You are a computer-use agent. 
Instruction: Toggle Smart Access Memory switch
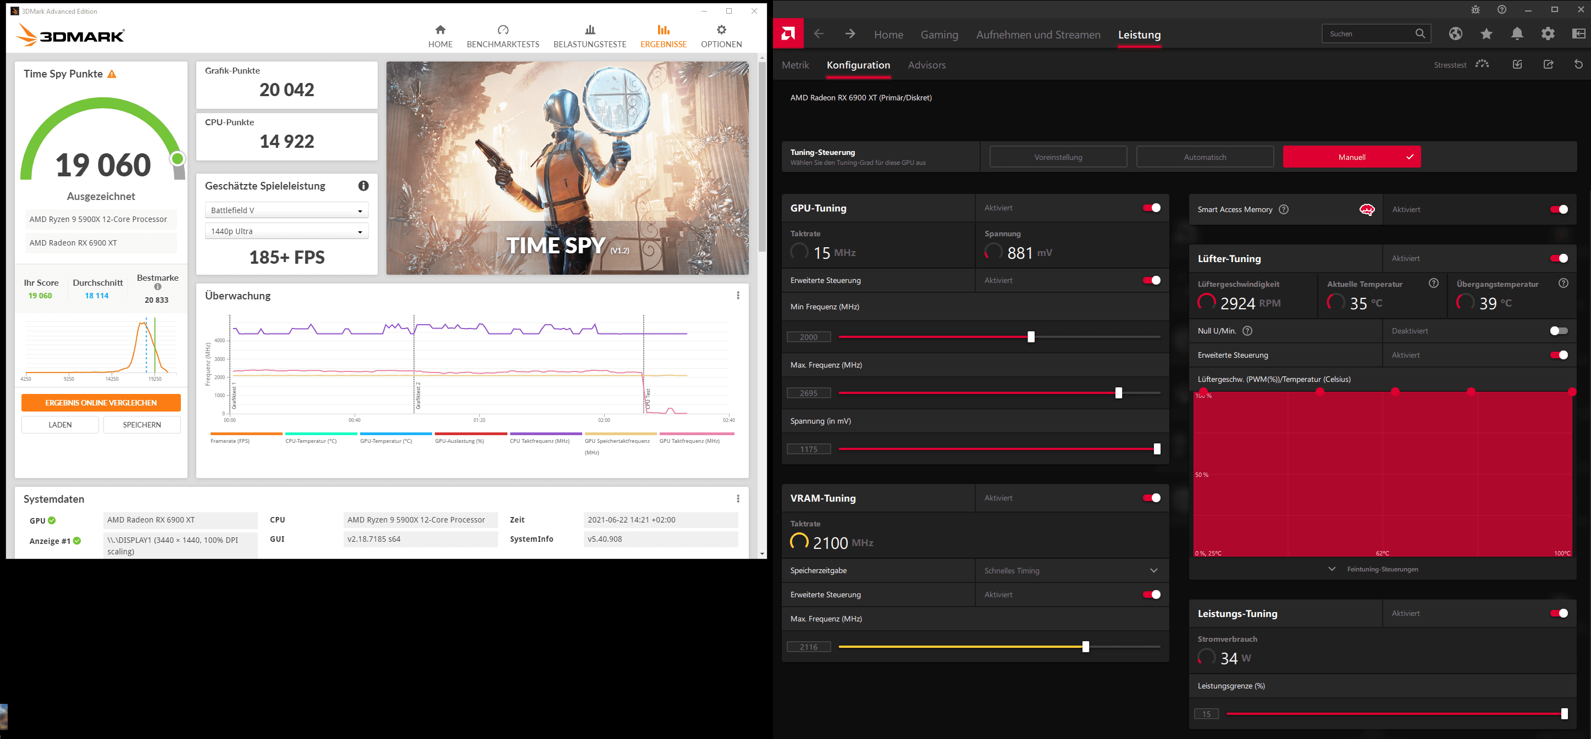[x=1559, y=209]
